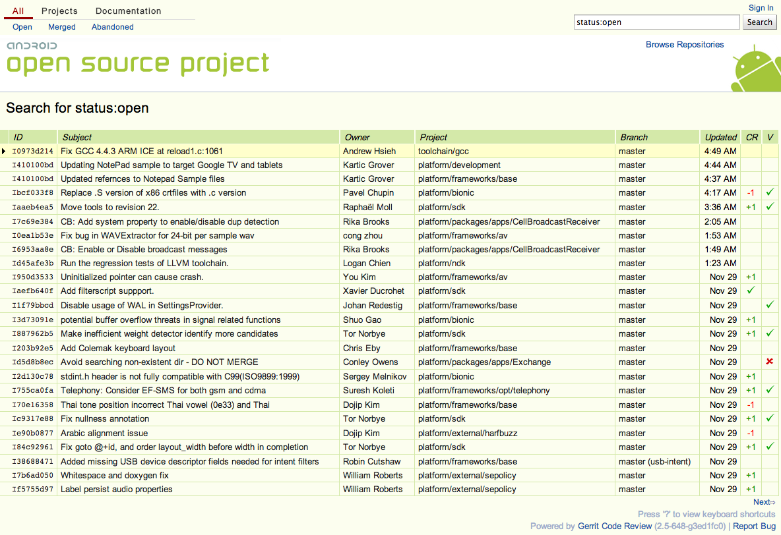View Abandoned changes list
Viewport: 781px width, 535px height.
(x=112, y=27)
